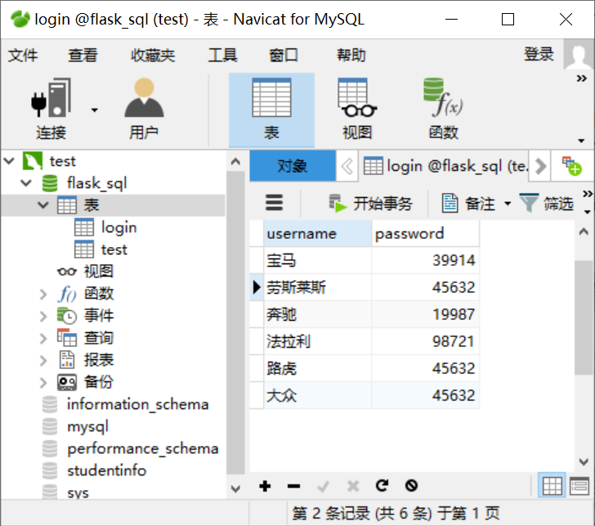Select the 视图 node in tree
This screenshot has width=595, height=526.
99,272
